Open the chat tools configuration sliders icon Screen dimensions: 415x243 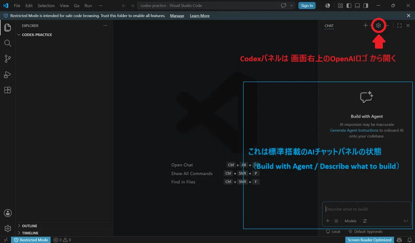[365, 221]
